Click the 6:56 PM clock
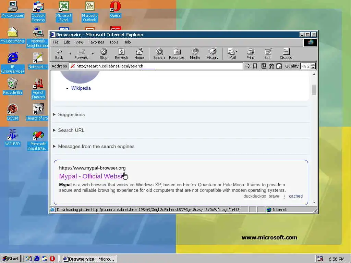351x263 pixels. pos(336,259)
